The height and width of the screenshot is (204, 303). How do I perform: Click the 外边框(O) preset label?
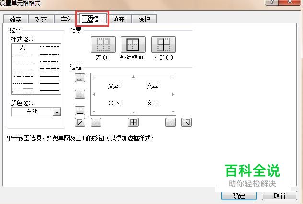[x=133, y=57]
